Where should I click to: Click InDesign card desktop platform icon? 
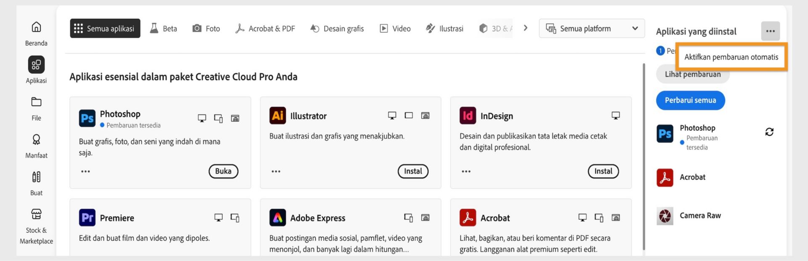[616, 115]
